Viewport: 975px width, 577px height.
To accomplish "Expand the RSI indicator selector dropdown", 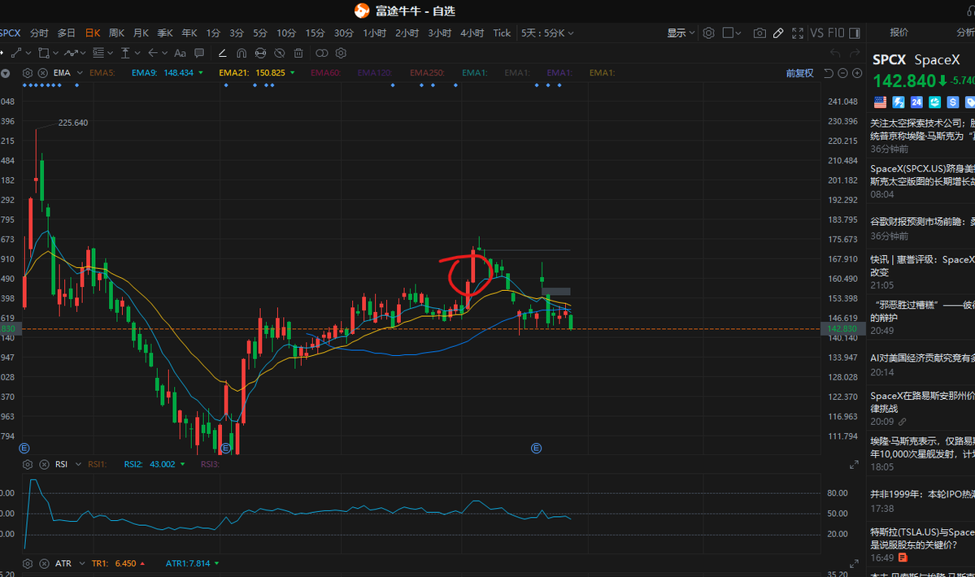I will tap(78, 464).
